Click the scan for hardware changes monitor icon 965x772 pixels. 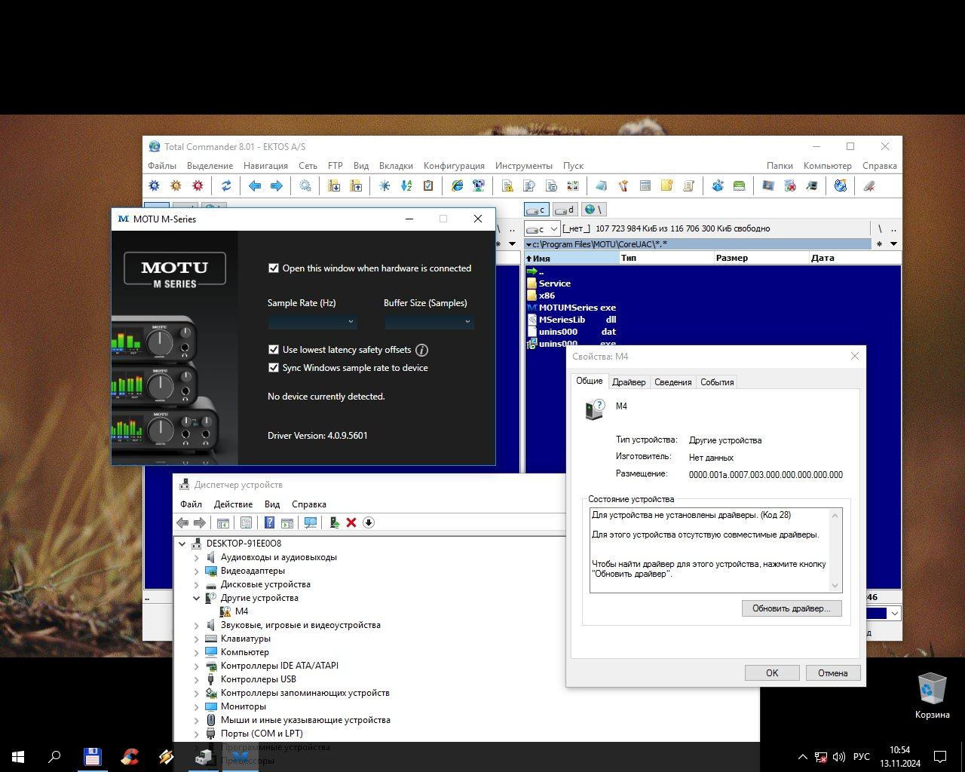coord(310,522)
